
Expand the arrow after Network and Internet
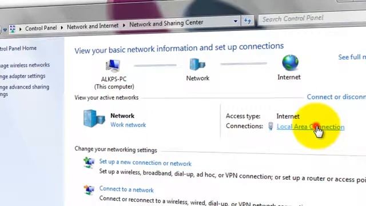click(x=124, y=25)
